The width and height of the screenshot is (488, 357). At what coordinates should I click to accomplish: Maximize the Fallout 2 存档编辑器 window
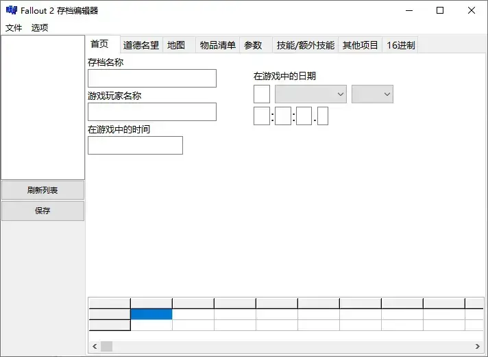[440, 10]
